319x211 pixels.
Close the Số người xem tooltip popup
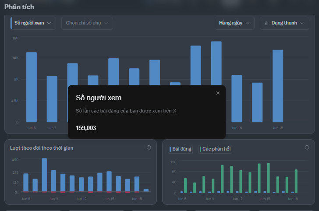218,93
